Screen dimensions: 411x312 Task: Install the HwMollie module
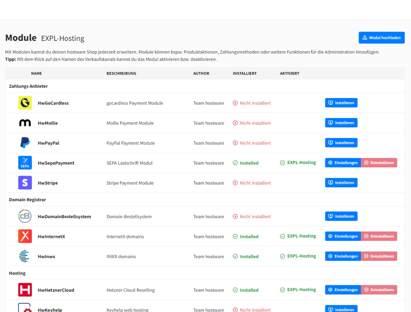341,123
